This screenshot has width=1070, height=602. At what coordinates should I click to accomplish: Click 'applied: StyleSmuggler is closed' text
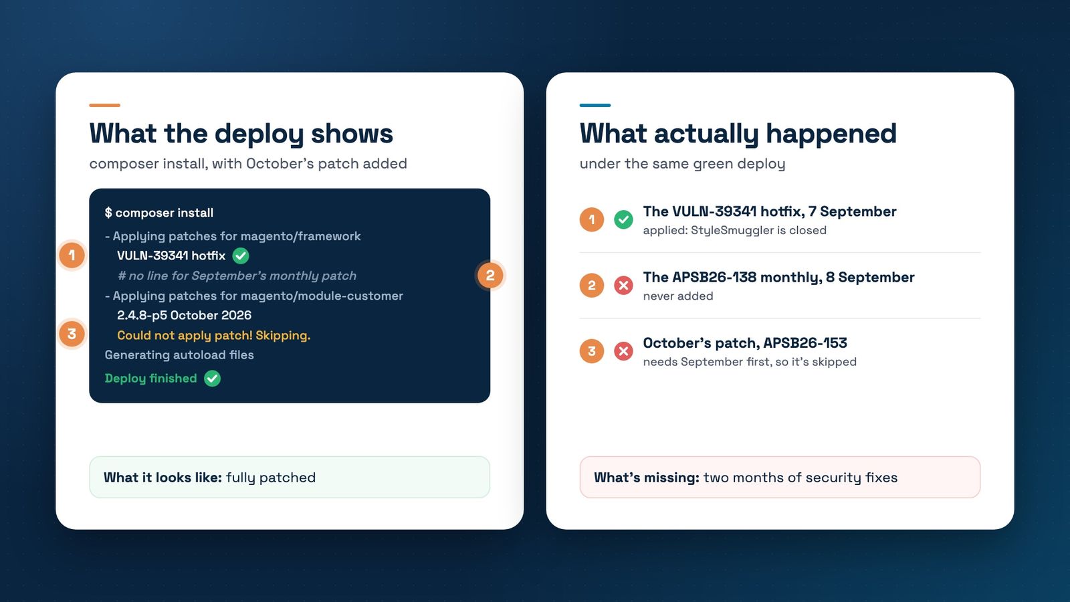(735, 230)
